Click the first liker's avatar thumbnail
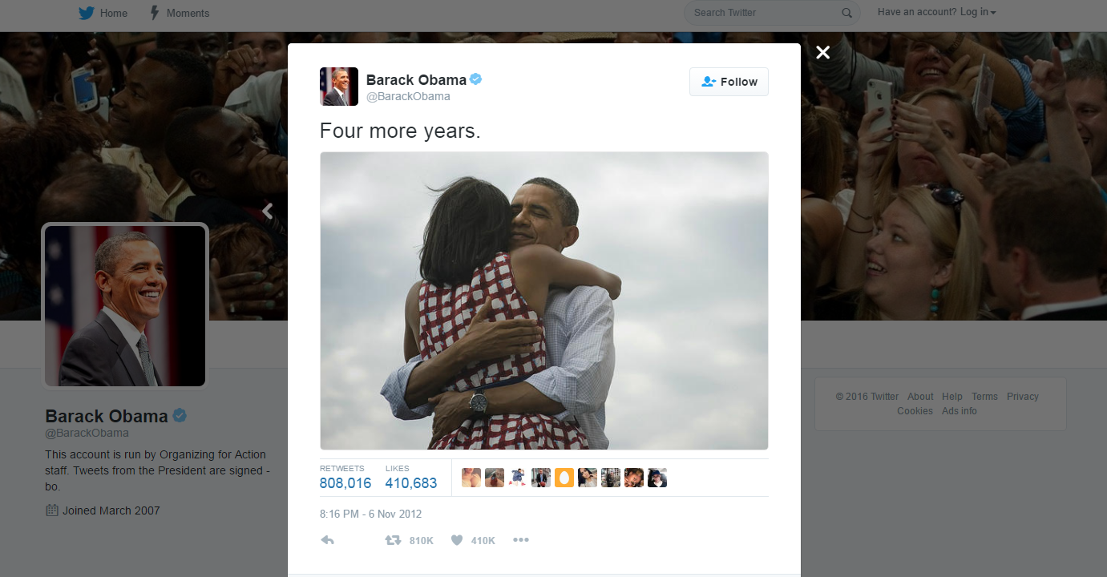This screenshot has height=577, width=1107. click(471, 478)
